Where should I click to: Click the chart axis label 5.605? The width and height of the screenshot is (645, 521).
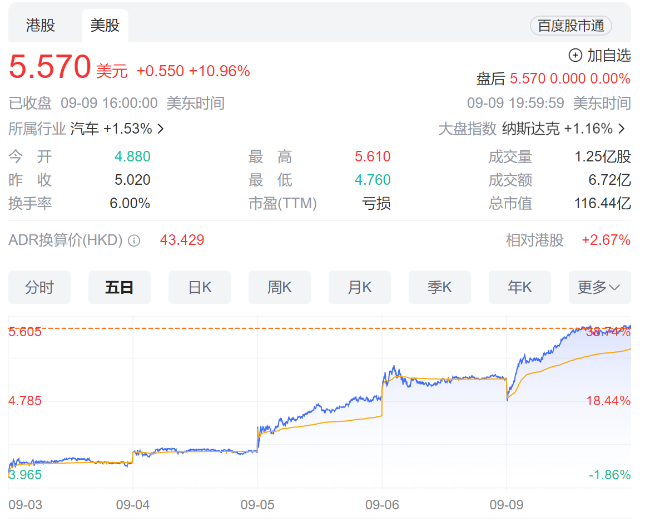[x=25, y=332]
